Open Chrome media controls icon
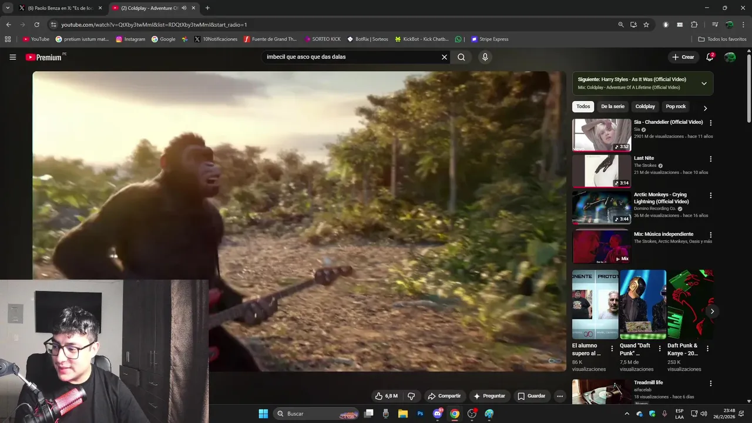The image size is (752, 423). [x=715, y=25]
